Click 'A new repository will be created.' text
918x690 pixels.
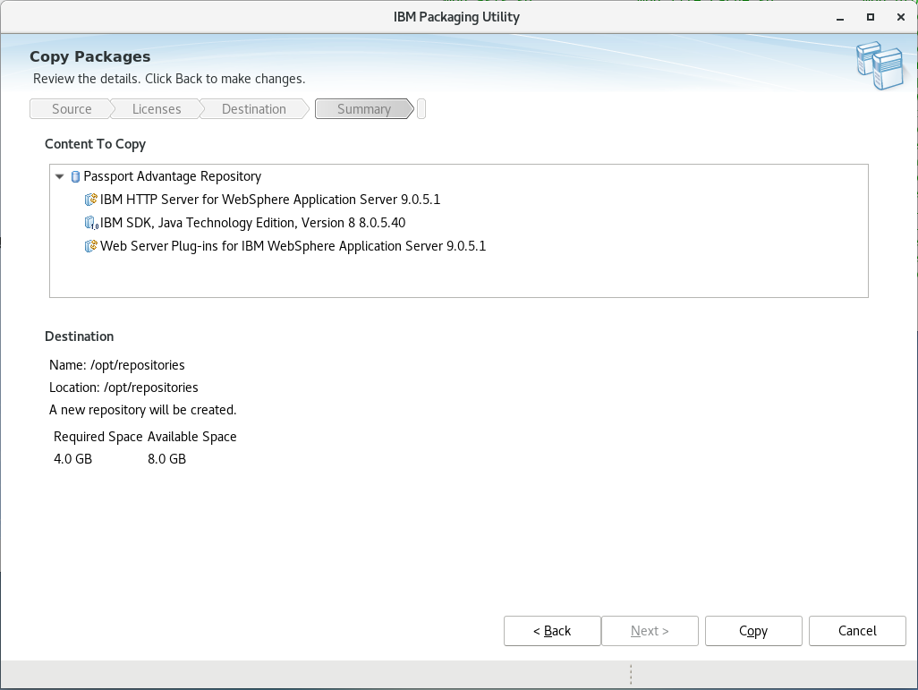(143, 409)
